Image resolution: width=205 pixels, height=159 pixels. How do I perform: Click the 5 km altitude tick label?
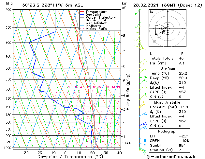124,81
